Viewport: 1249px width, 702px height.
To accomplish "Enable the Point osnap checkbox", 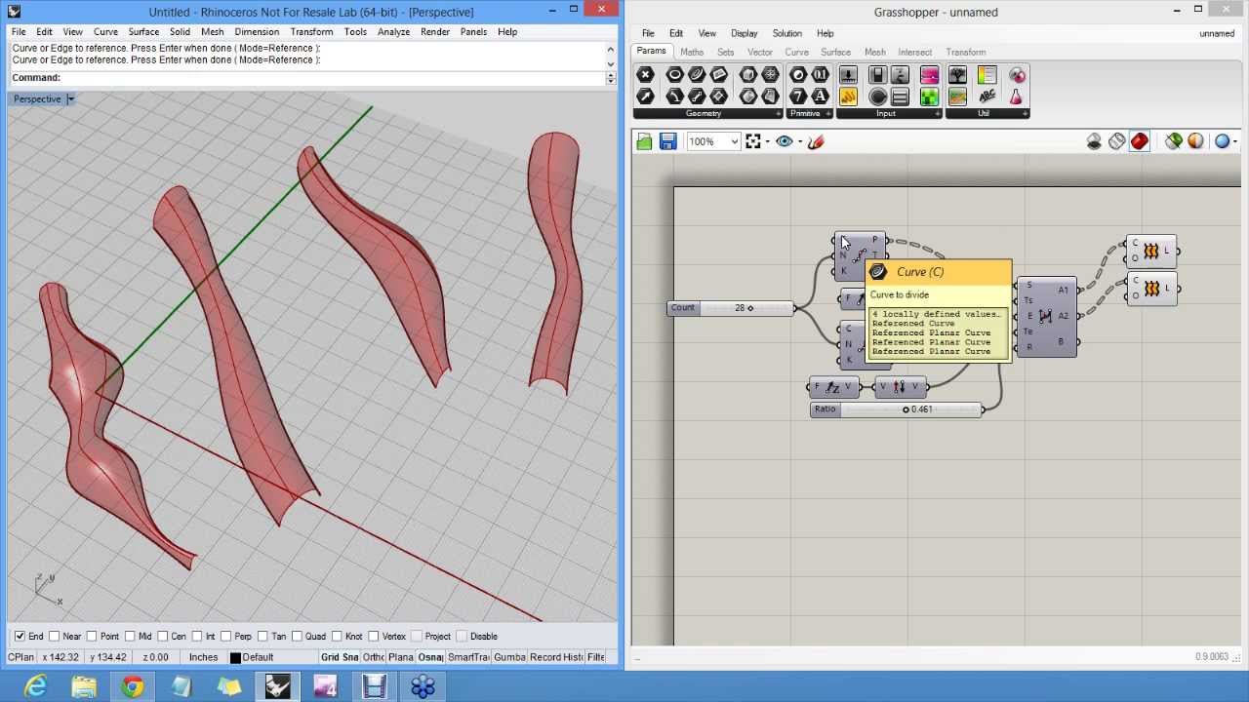I will tap(93, 637).
